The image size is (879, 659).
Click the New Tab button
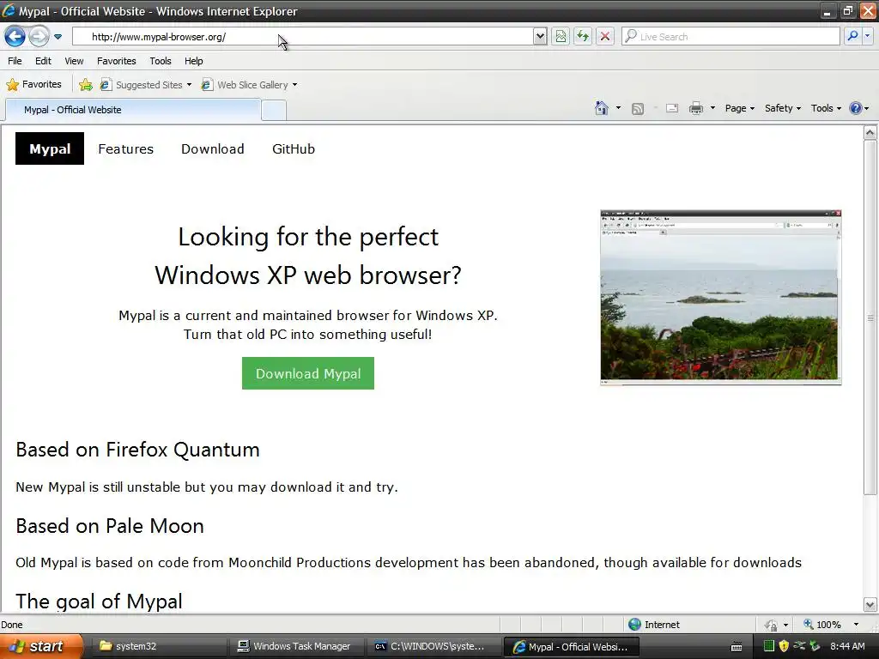274,111
